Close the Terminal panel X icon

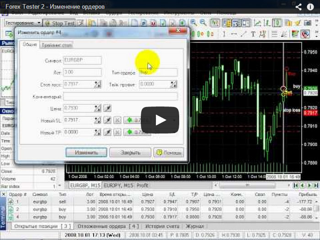3,194
